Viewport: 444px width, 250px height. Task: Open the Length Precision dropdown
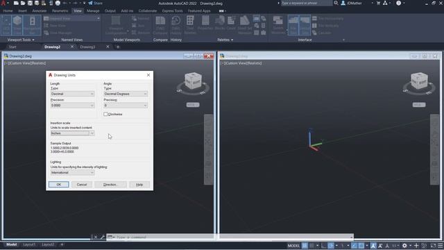click(72, 106)
